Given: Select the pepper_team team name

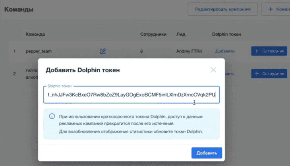Looking at the screenshot, I should (39, 51).
